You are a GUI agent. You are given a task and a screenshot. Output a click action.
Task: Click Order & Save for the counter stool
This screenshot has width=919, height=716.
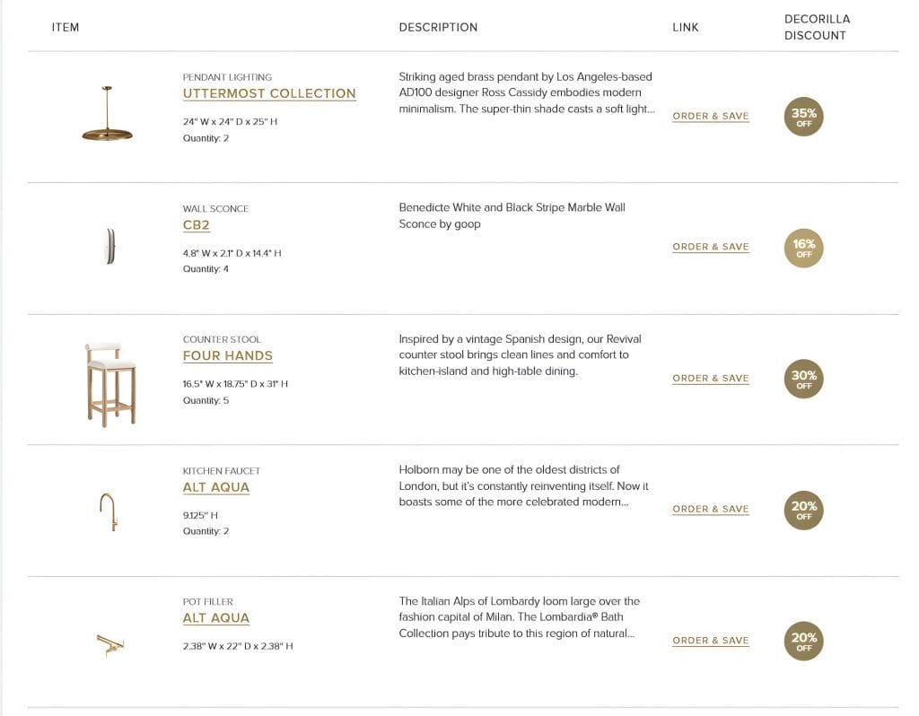pyautogui.click(x=710, y=379)
